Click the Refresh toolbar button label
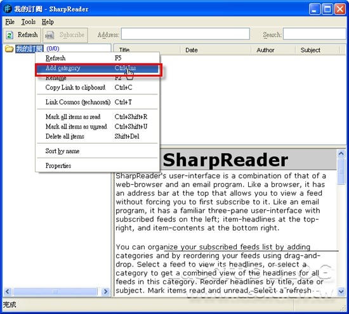Viewport: 349px width, 314px height. coord(27,35)
